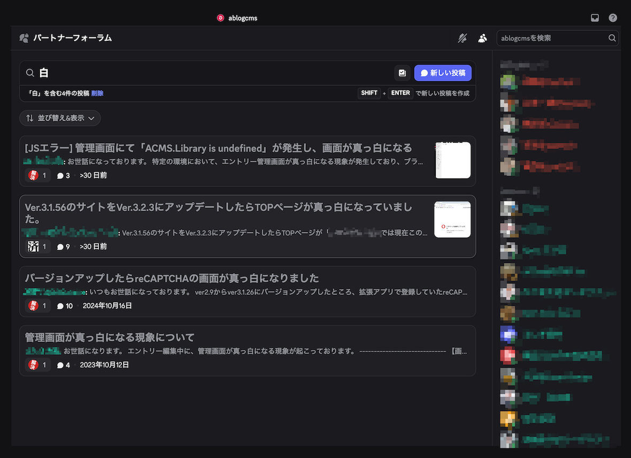Expand the 並び替え&表示 dropdown
The image size is (631, 458).
[x=60, y=118]
